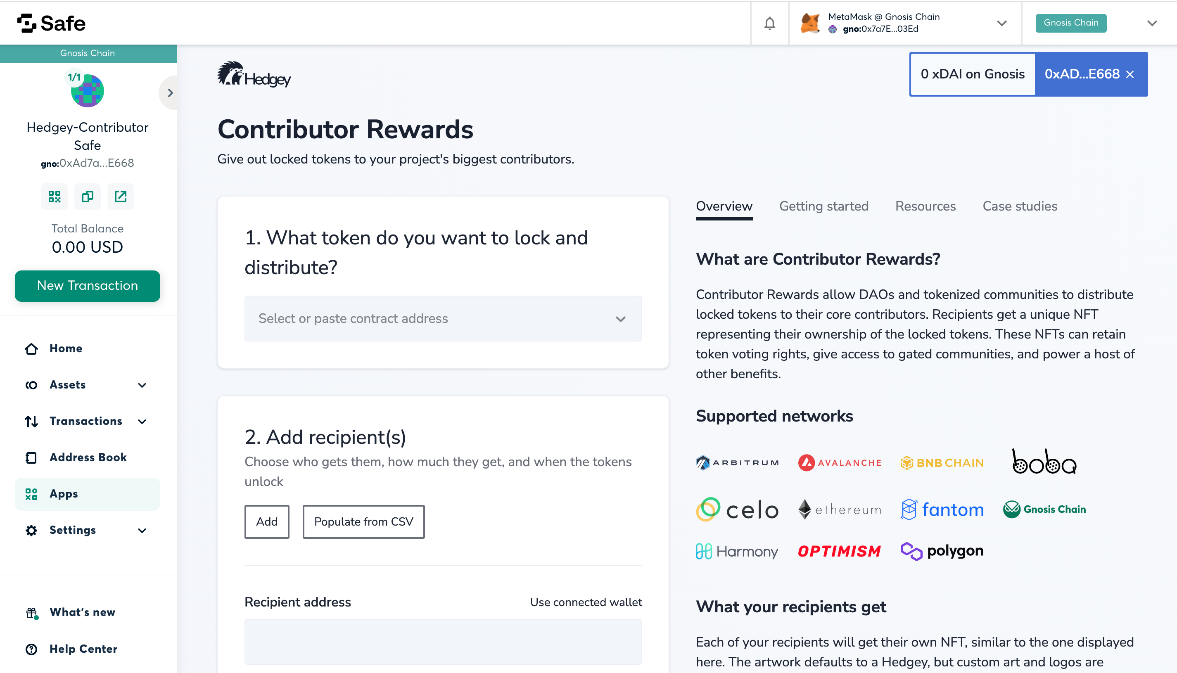
Task: Expand the Assets menu chevron
Action: coord(142,385)
